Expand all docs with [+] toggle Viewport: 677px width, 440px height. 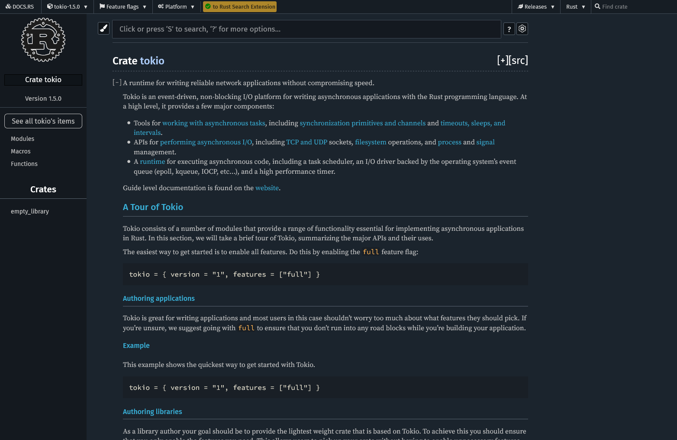tap(502, 61)
